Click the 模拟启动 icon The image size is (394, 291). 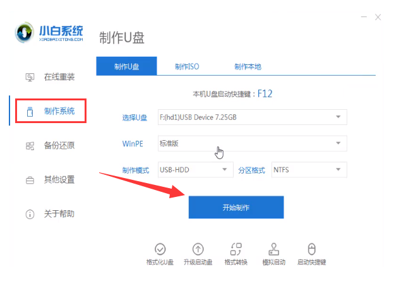point(273,249)
